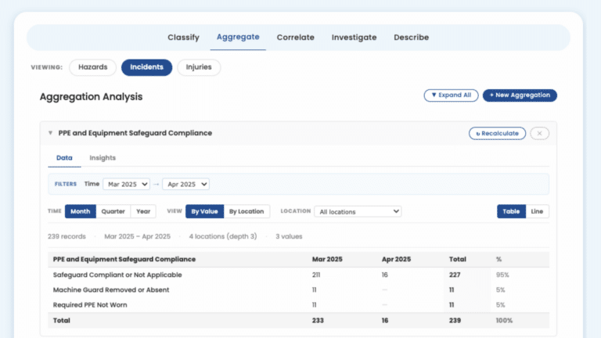Group time by Year
This screenshot has height=338, width=601.
coord(143,211)
